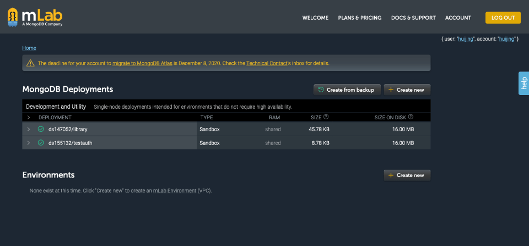This screenshot has width=529, height=246.
Task: Click shared RAM value in library row
Action: coord(273,129)
